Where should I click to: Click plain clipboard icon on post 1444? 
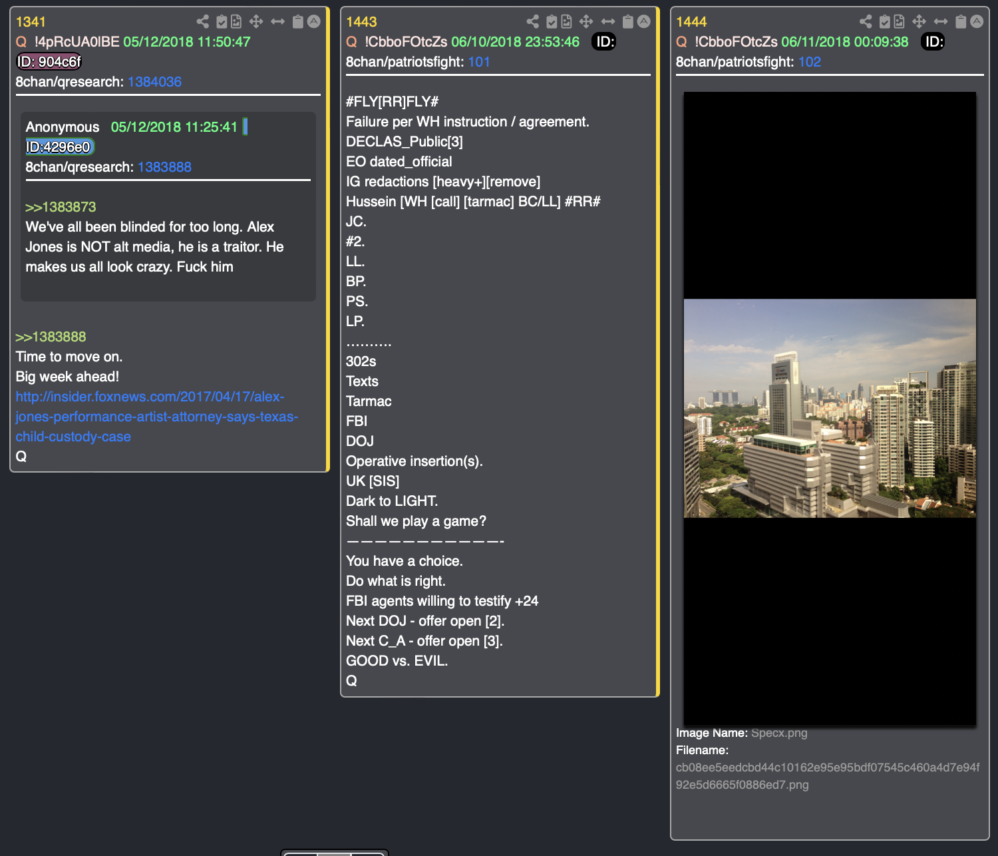961,21
